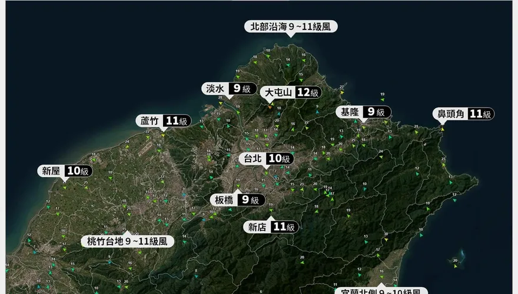This screenshot has width=518, height=294.
Task: Select the yellow wind arrow numbered 30
Action: coord(386,239)
